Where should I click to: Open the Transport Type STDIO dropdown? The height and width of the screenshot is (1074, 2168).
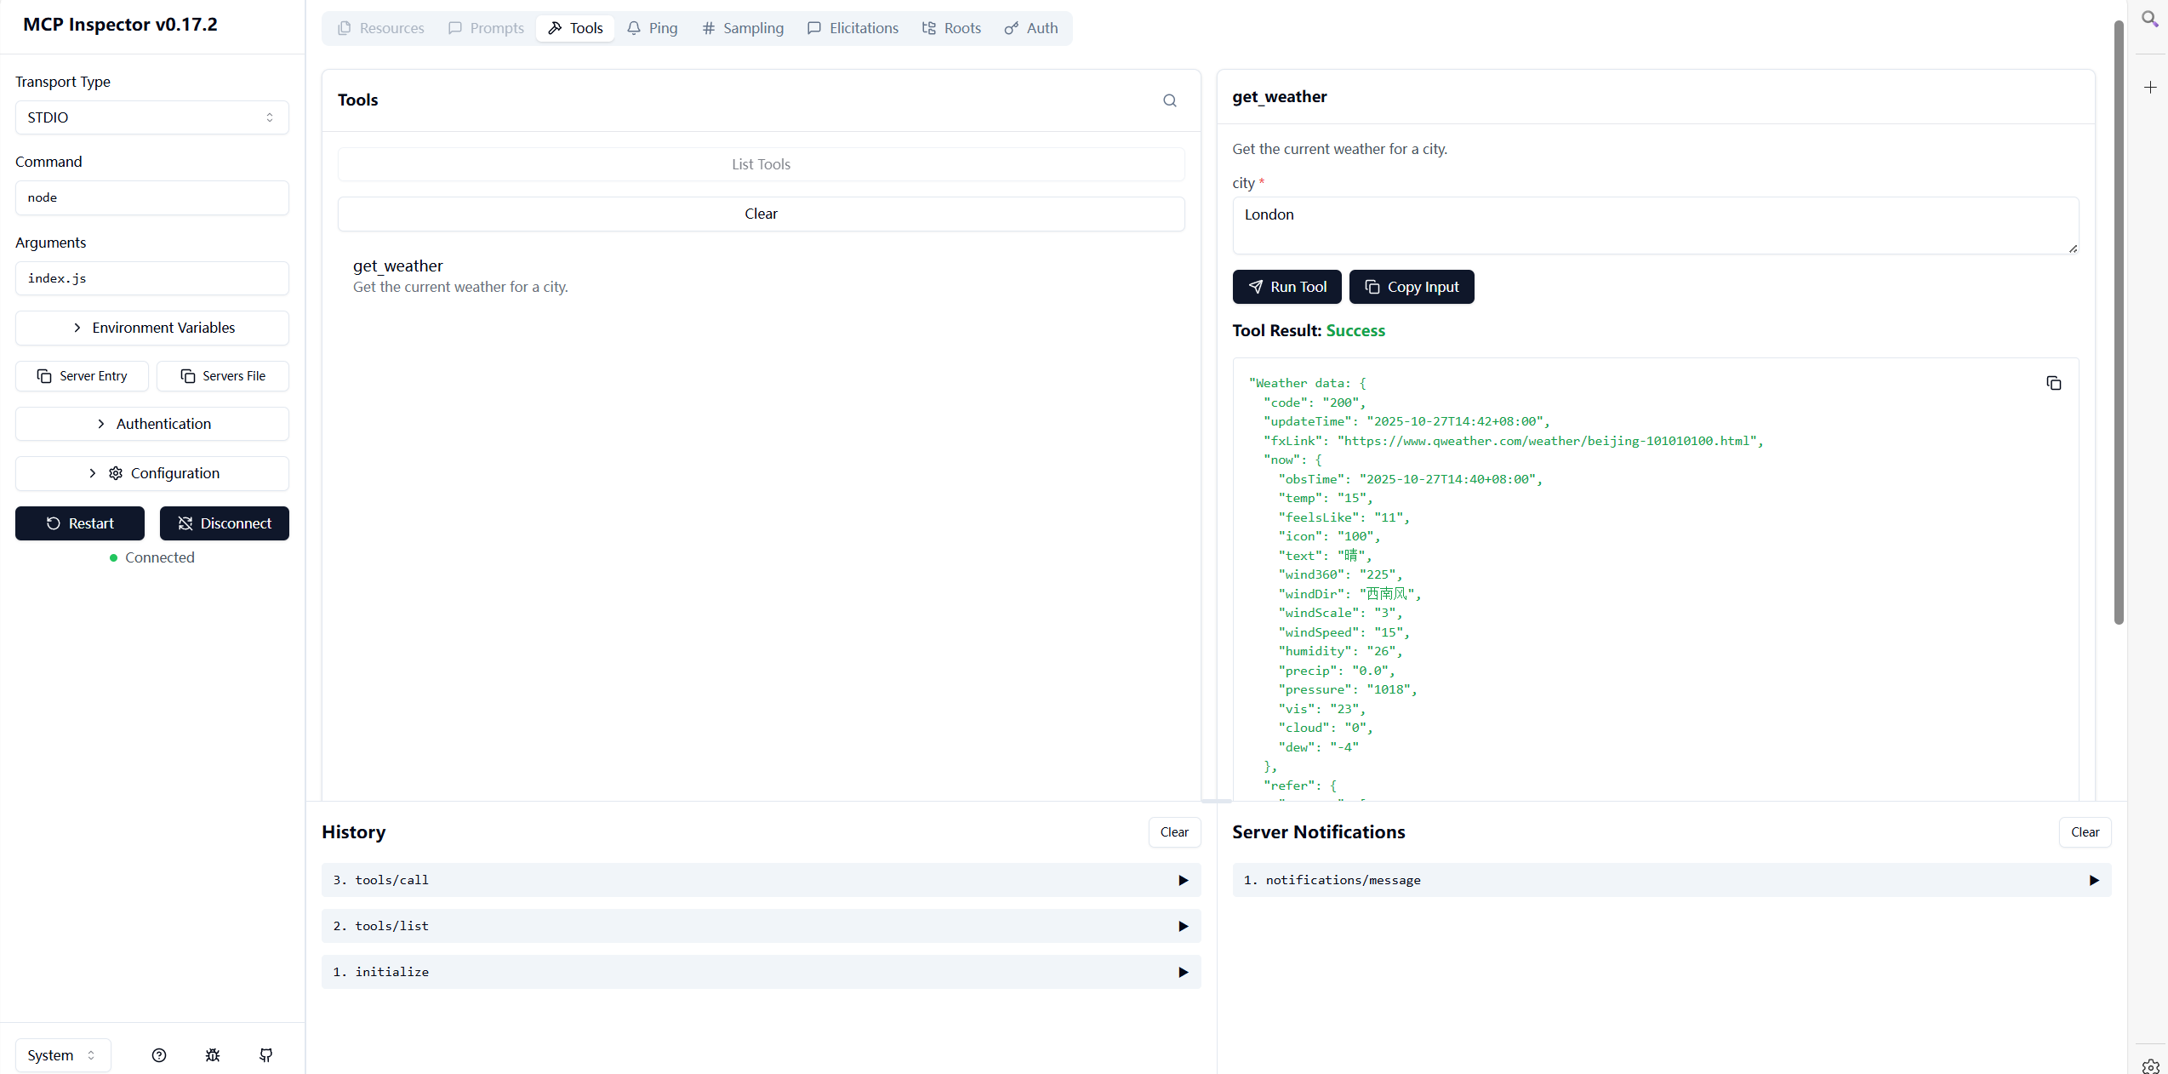coord(151,117)
